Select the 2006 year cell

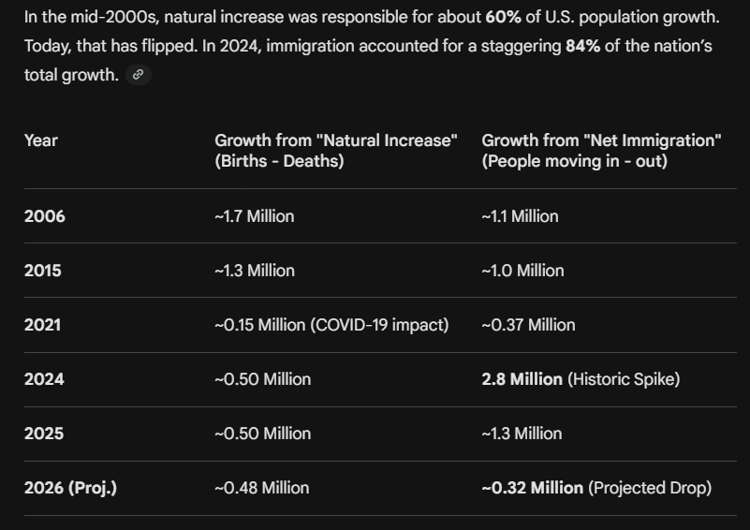click(45, 216)
